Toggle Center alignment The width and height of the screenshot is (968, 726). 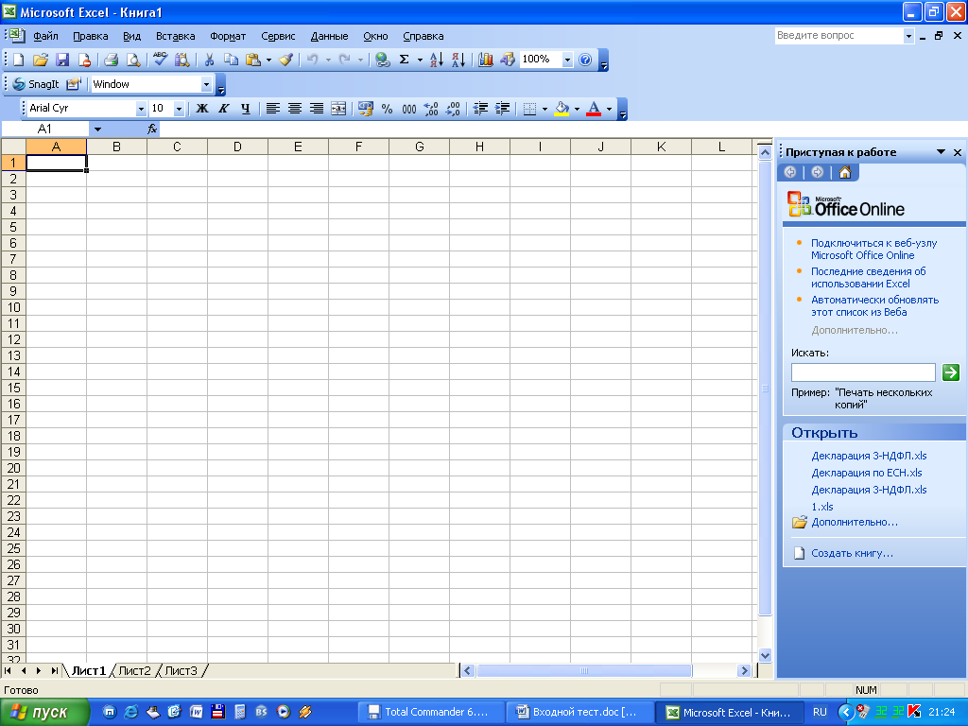point(295,109)
